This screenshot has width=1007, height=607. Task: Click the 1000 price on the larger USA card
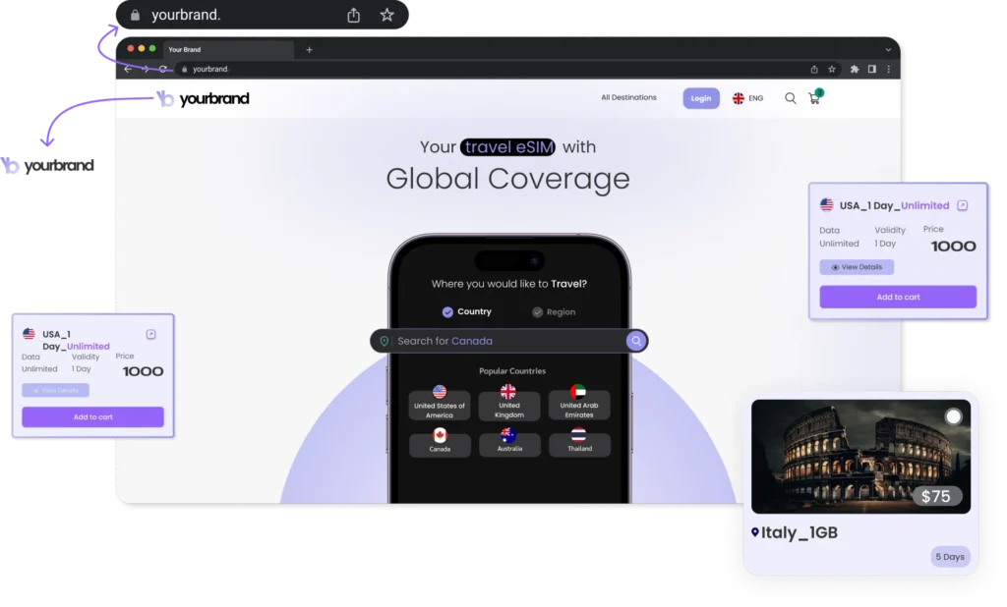click(953, 246)
